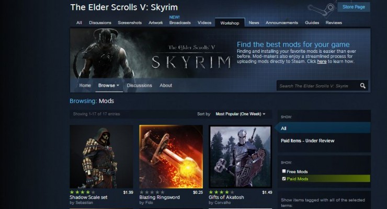Uncheck the Paid Mods checkbox
Screen dimensions: 387x209
[x=284, y=179]
